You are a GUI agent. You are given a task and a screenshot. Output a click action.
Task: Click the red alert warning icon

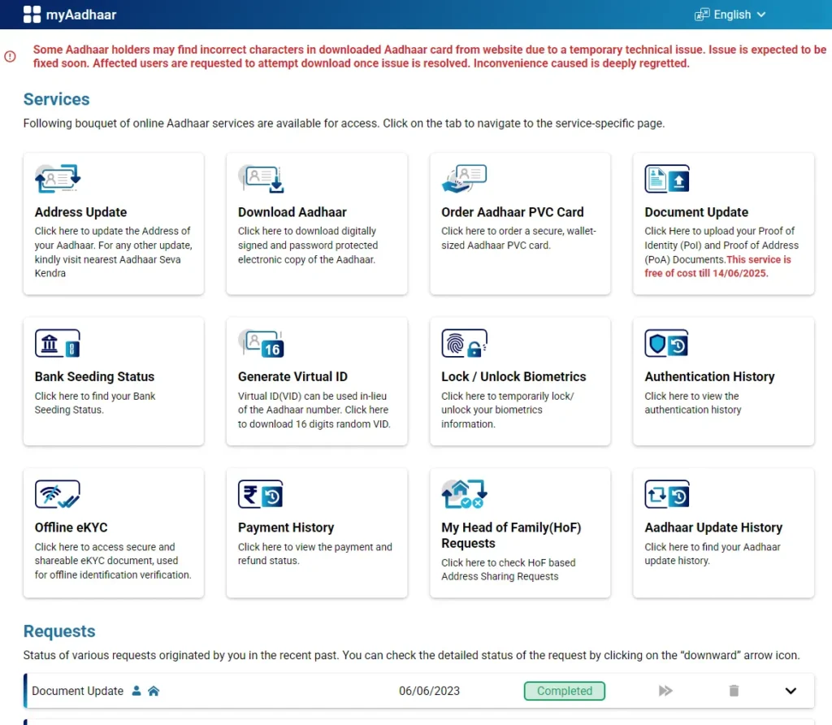(10, 56)
